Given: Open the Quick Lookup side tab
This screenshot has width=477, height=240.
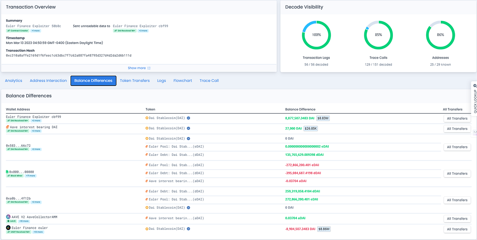Looking at the screenshot, I should coord(474,99).
